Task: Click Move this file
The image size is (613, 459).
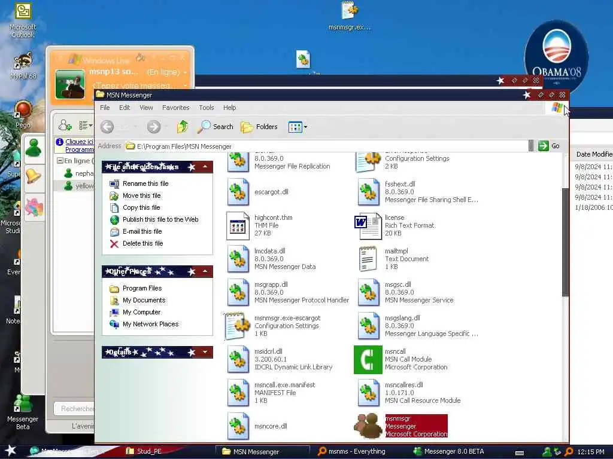Action: (x=135, y=195)
